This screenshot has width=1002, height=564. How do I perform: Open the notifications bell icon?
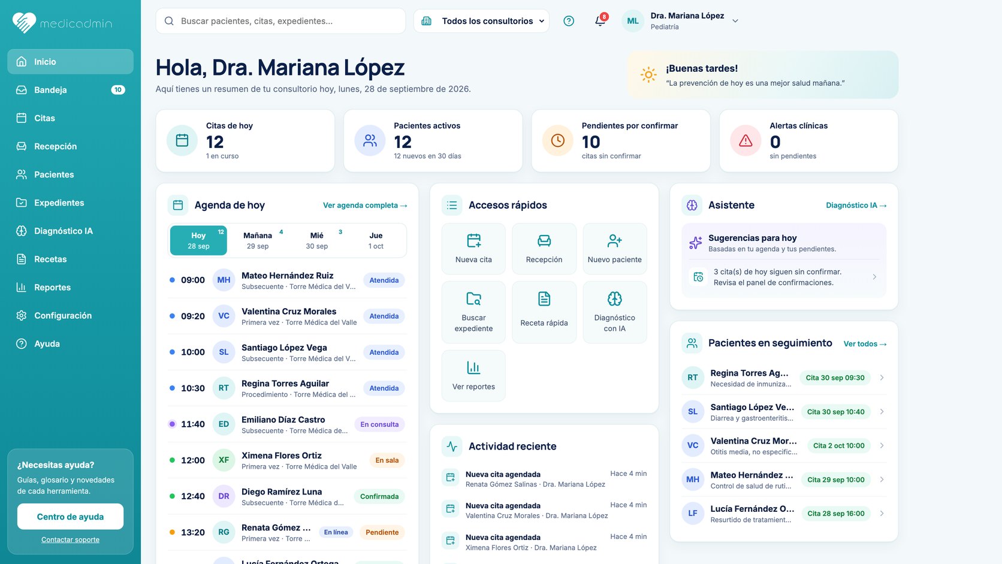coord(600,21)
